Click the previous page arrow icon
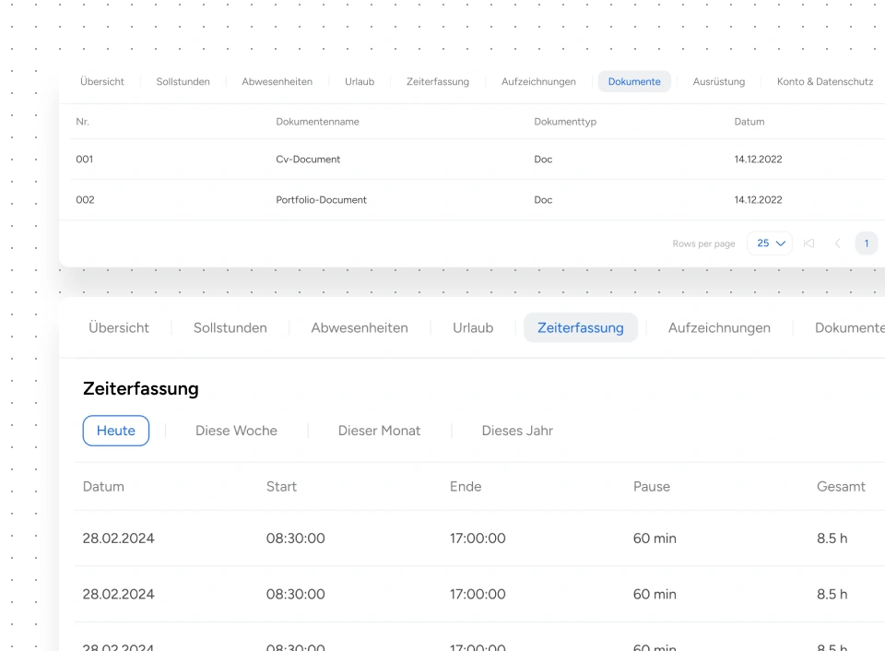The height and width of the screenshot is (651, 885). click(837, 243)
